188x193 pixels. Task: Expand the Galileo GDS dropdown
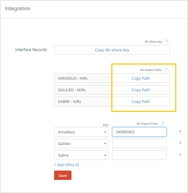pyautogui.click(x=81, y=143)
